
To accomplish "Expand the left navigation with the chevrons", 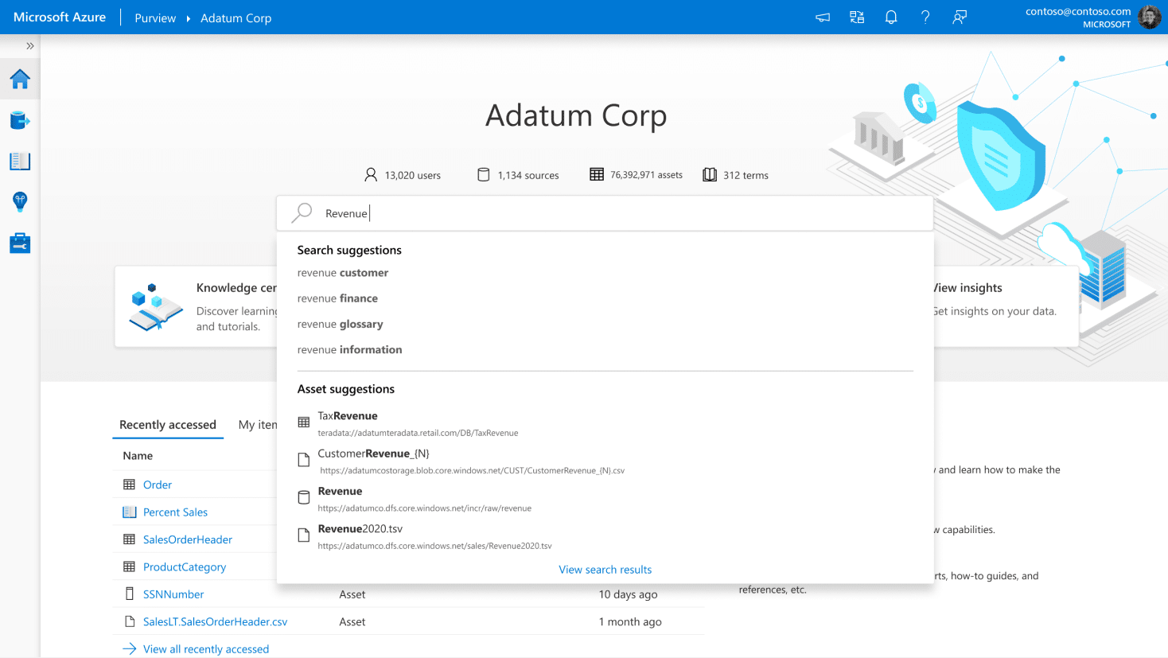I will tap(30, 46).
